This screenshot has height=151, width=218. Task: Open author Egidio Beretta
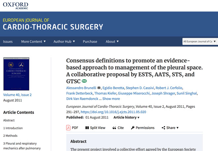tap(113, 88)
